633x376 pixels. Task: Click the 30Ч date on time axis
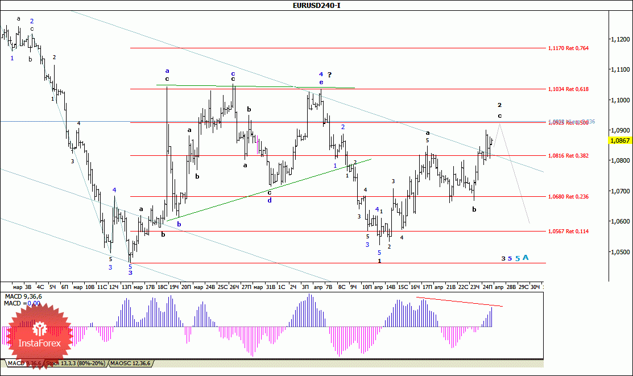point(535,287)
